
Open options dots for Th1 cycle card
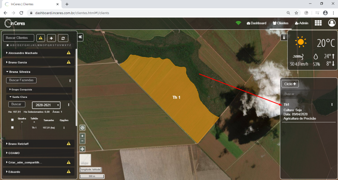332,105
